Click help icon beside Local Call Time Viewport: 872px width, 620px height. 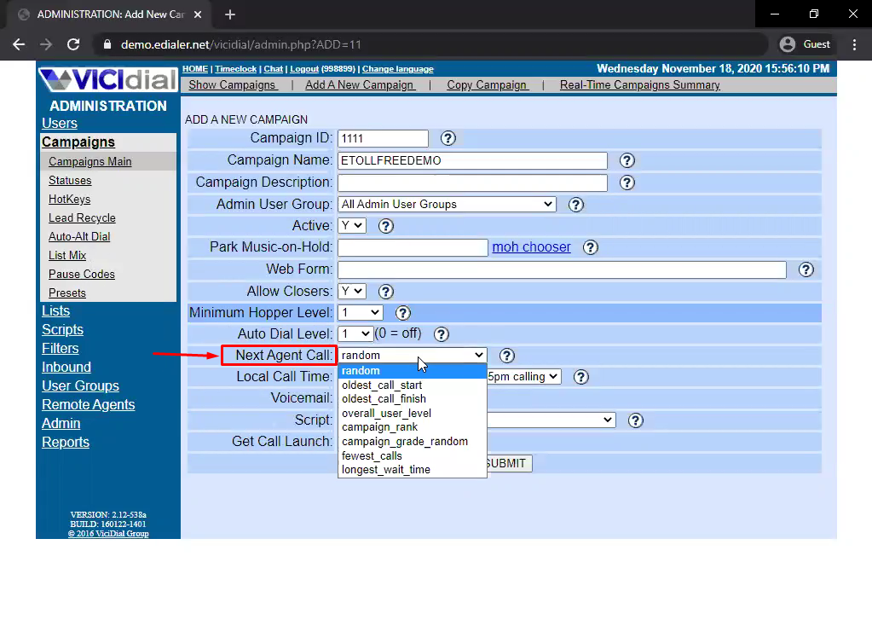pos(580,377)
